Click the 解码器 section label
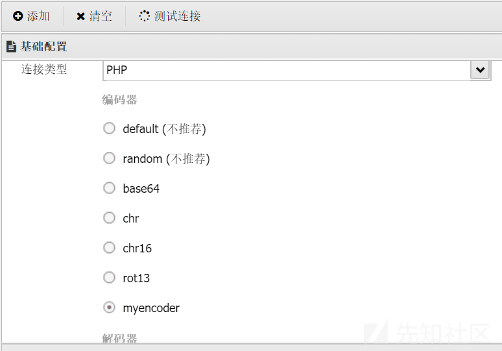 tap(119, 338)
